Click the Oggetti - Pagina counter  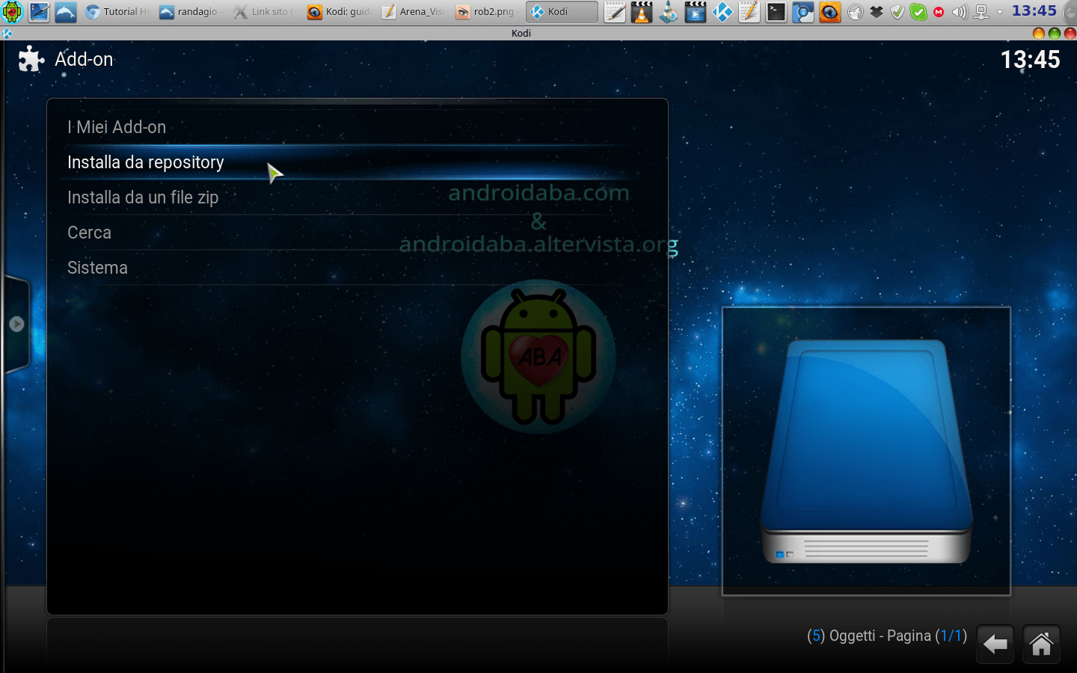(x=887, y=636)
